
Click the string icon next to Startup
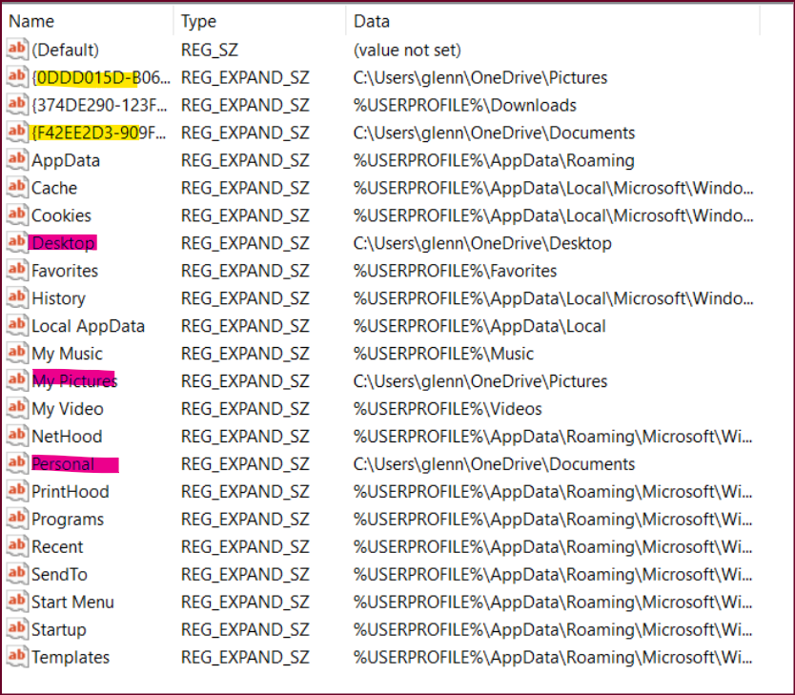click(16, 629)
